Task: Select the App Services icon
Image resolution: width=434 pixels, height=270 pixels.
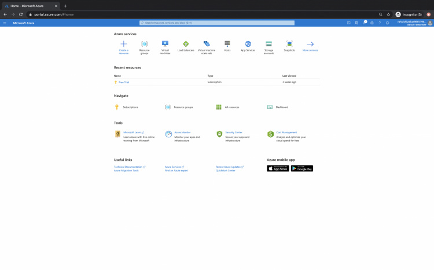Action: [x=248, y=44]
